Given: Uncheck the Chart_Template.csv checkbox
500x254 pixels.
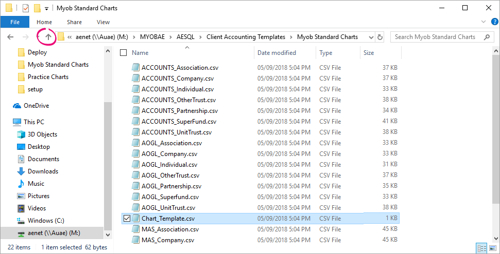Looking at the screenshot, I should tap(127, 219).
